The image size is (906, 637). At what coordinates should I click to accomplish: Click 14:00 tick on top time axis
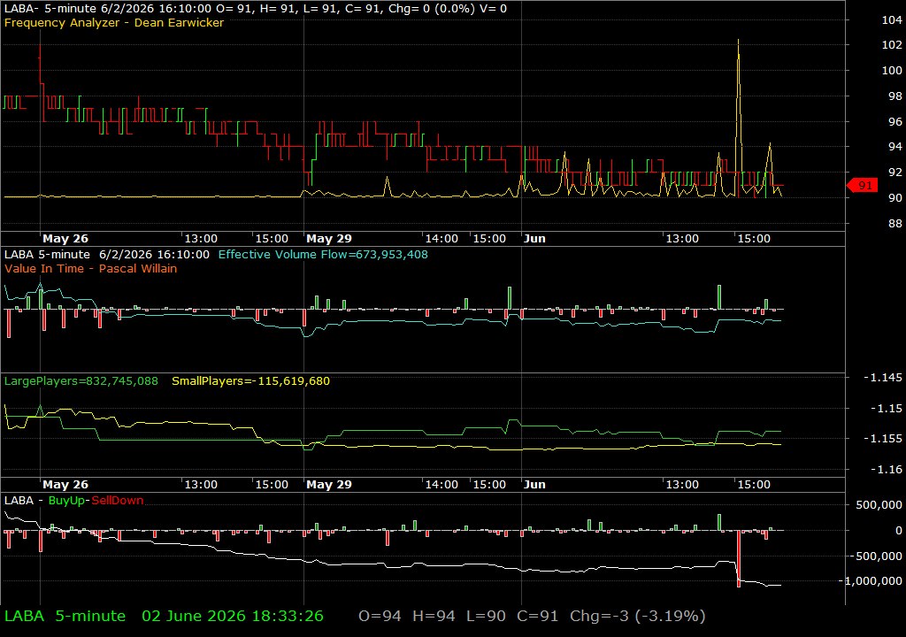tap(441, 239)
